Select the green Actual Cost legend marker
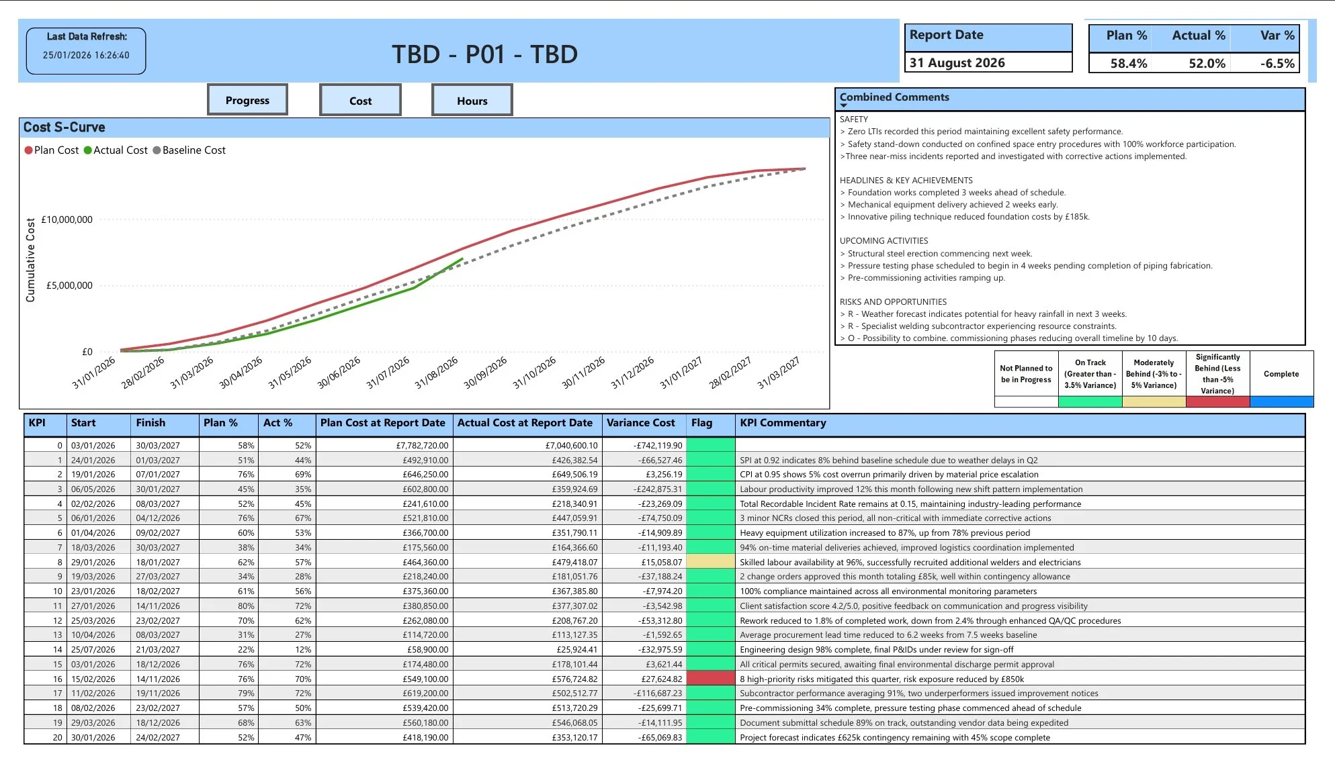 pyautogui.click(x=88, y=150)
